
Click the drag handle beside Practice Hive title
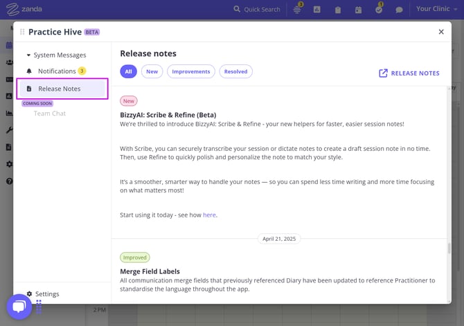[22, 32]
